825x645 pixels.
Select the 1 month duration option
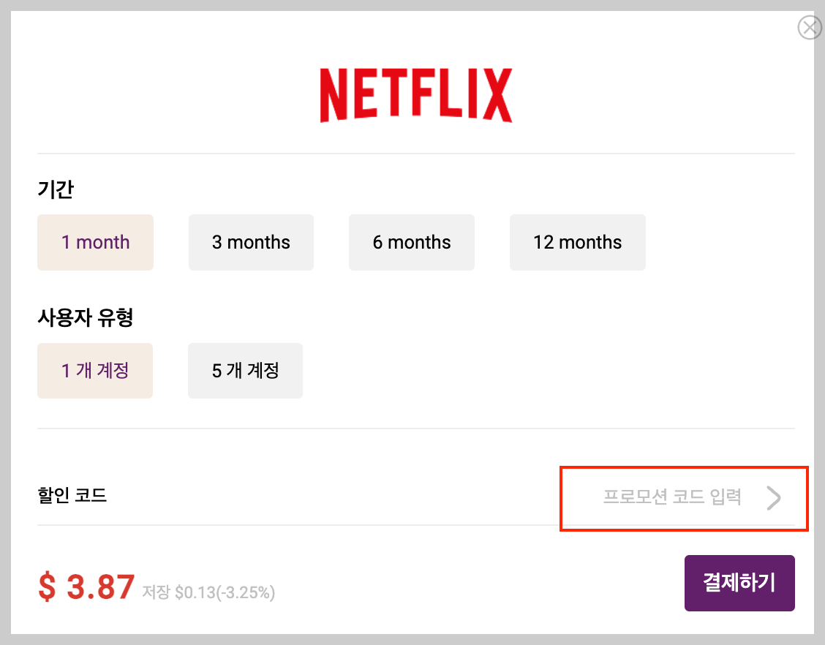tap(95, 242)
